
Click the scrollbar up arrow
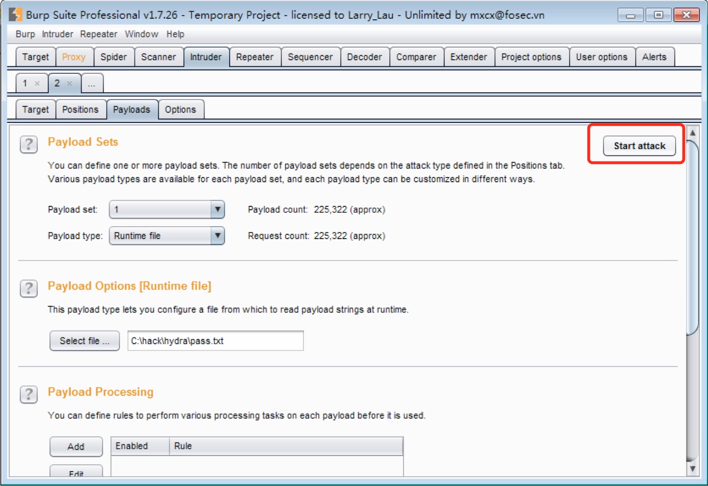pyautogui.click(x=693, y=133)
